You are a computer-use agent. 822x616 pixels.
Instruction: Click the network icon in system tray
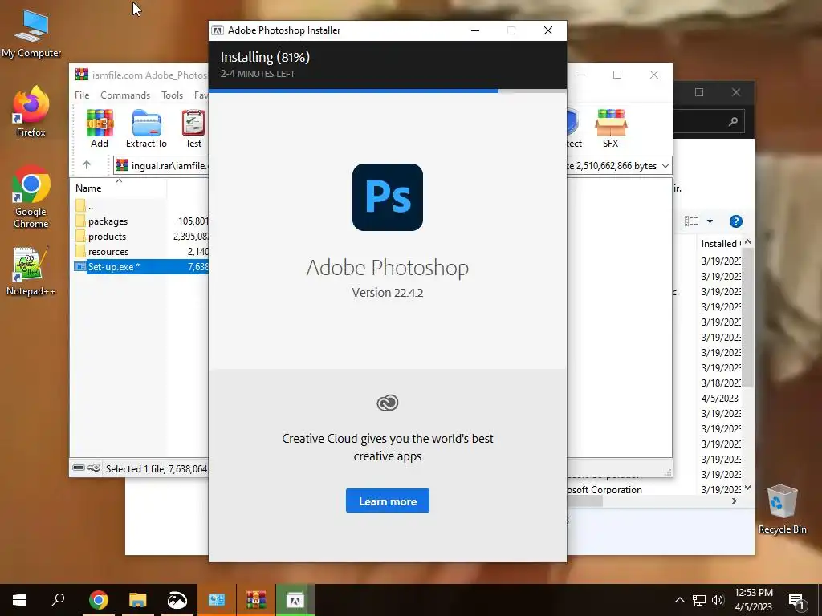699,600
